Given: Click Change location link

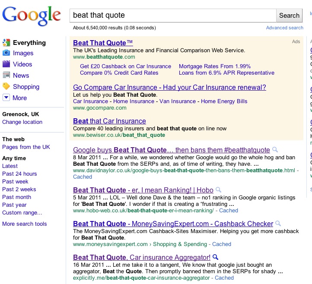Looking at the screenshot, I should 22,122.
